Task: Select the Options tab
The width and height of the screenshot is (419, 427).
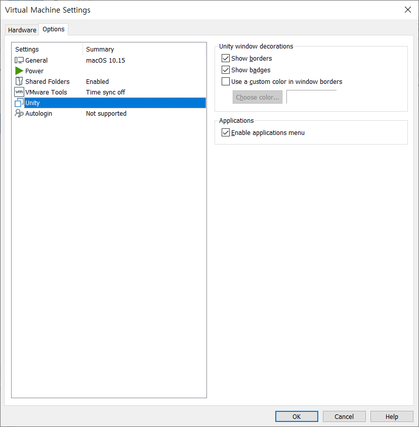Action: click(x=54, y=29)
